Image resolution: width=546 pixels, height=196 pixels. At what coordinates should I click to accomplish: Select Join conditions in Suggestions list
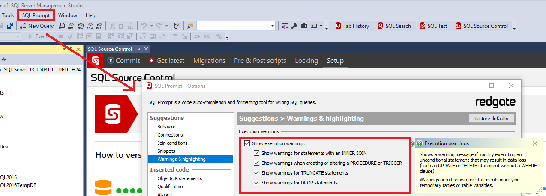(x=172, y=143)
